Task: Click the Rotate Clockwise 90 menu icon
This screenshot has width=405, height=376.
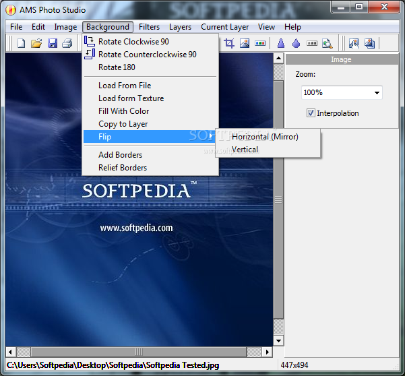Action: tap(90, 41)
